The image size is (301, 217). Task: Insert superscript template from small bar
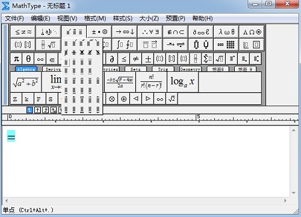pos(232,59)
